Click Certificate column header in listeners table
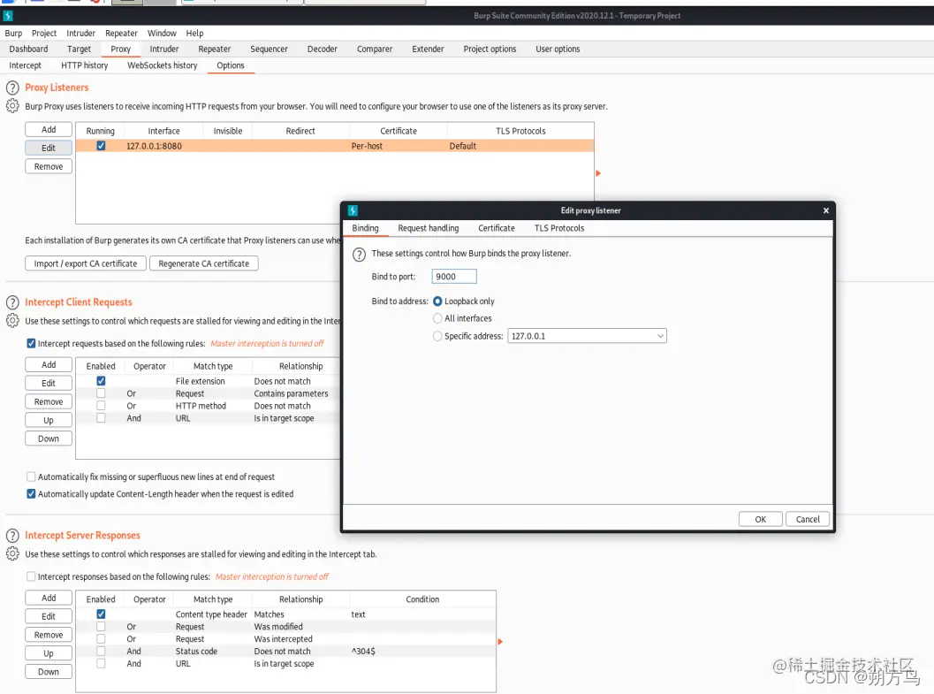The image size is (934, 694). (399, 131)
